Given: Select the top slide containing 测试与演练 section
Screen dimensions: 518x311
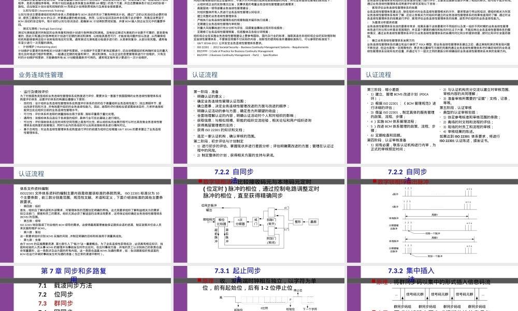Looking at the screenshot, I should click(85, 32).
